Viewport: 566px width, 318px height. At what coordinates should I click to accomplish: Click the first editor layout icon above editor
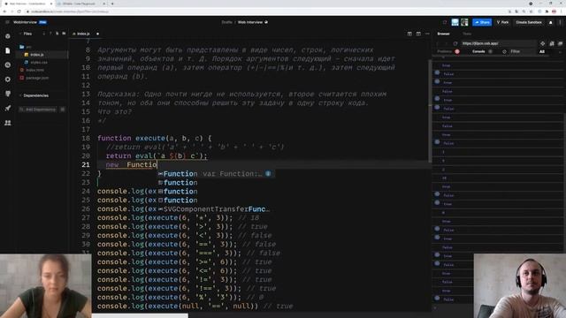(409, 34)
